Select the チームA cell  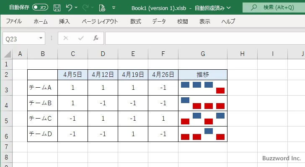(x=43, y=88)
